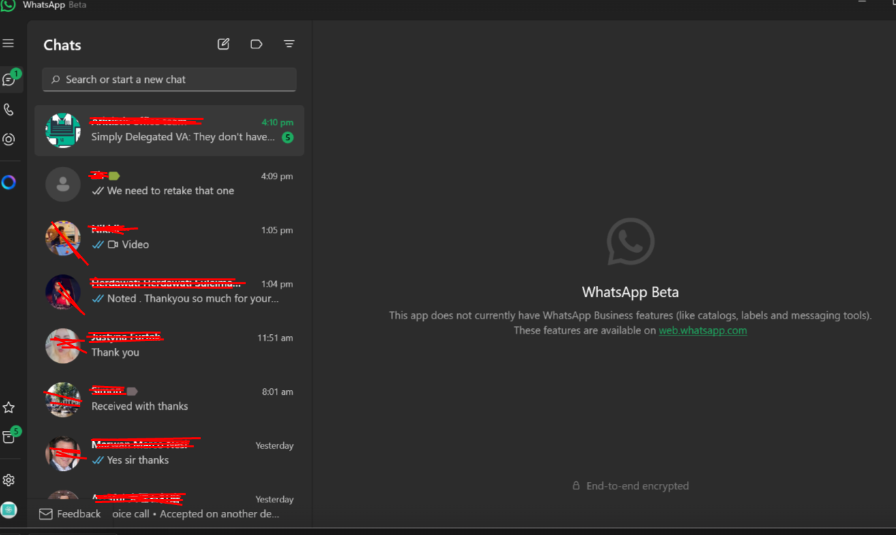
Task: Open Starred messages in sidebar
Action: pos(9,408)
